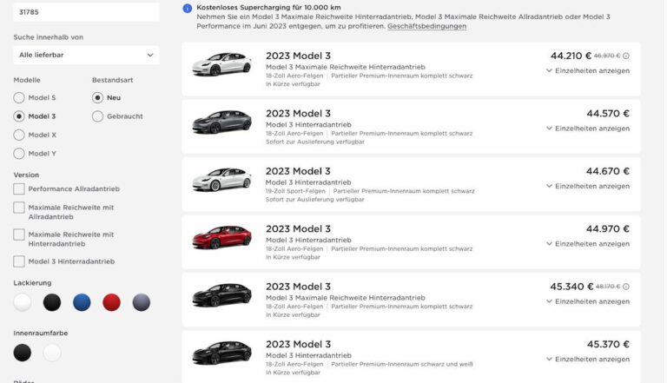This screenshot has height=383, width=667.
Task: Click info icon next to 45.340 € price
Action: tap(626, 287)
